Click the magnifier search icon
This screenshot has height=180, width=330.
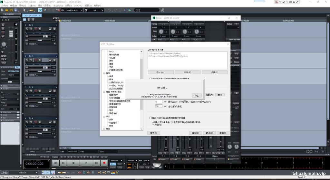pyautogui.click(x=162, y=10)
